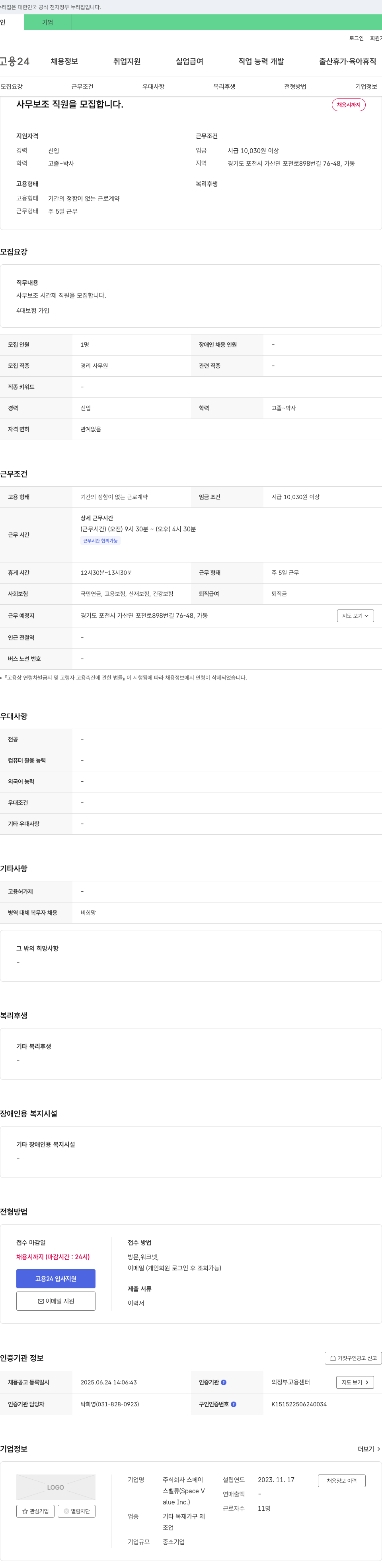Report false ad via 거짓구인광고 신고

tap(353, 1358)
